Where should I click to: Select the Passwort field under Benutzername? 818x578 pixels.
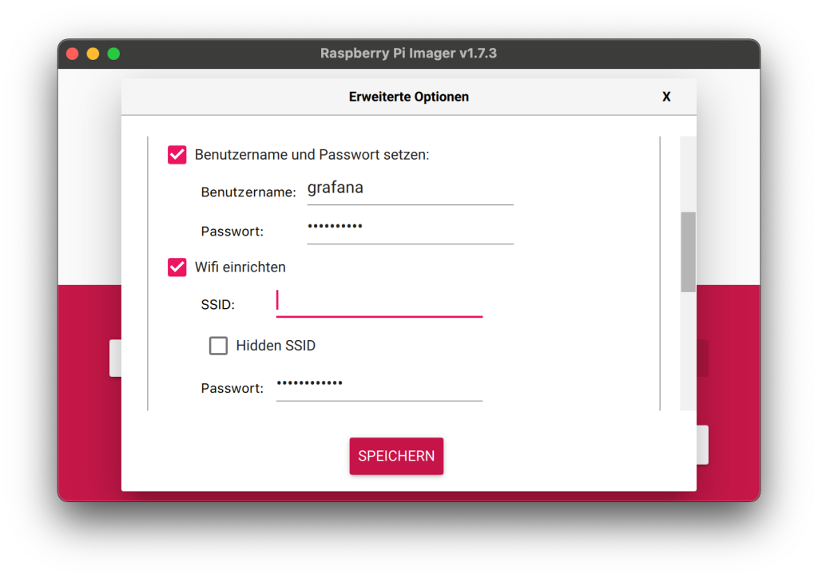410,230
